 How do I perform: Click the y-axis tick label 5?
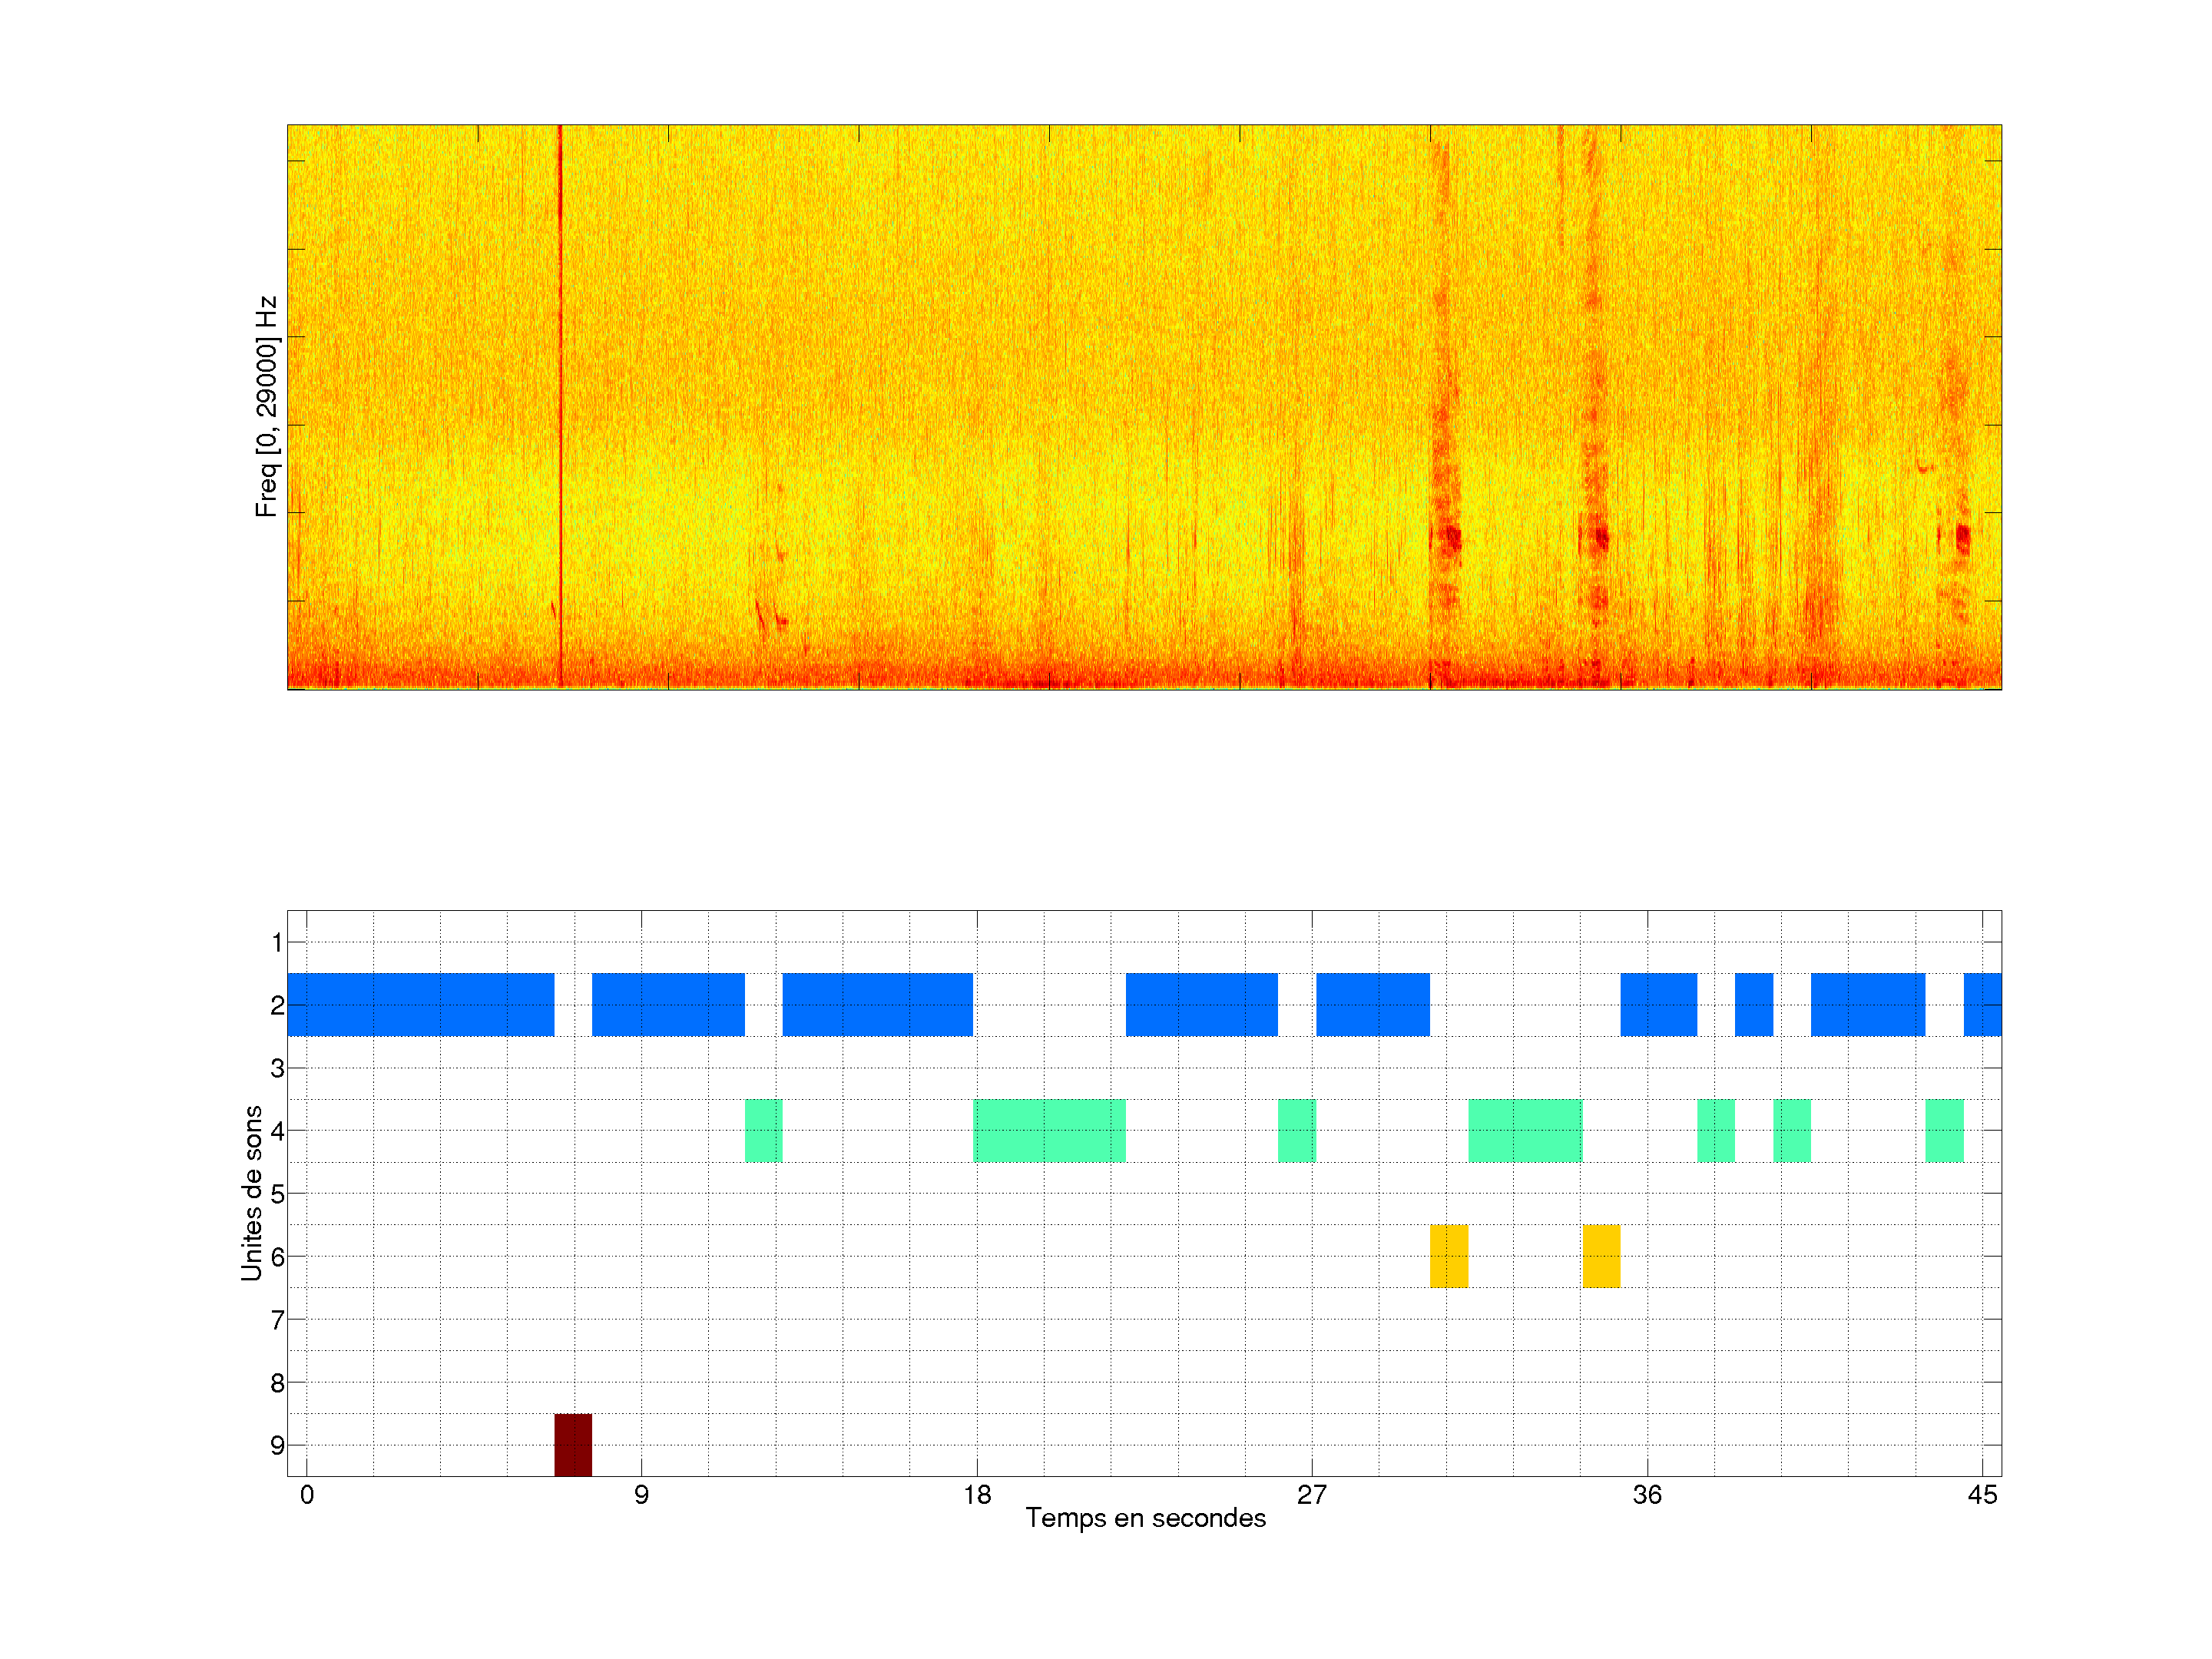(x=277, y=1194)
